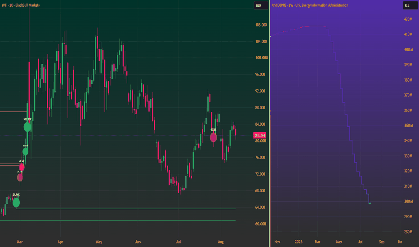Image resolution: width=419 pixels, height=247 pixels.
Task: Open the BLL unit selector
Action: [410, 5]
